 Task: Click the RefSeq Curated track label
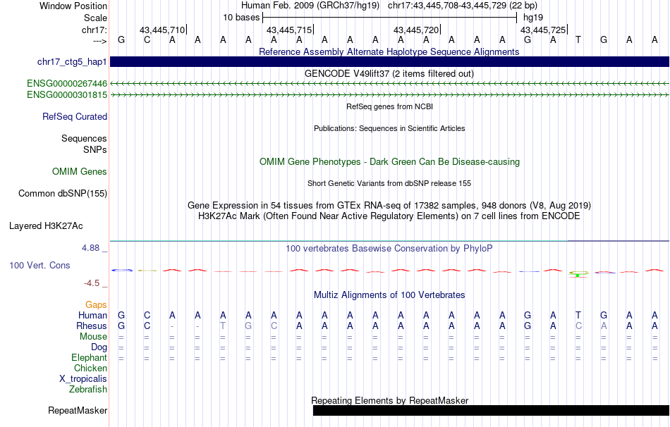[x=75, y=116]
